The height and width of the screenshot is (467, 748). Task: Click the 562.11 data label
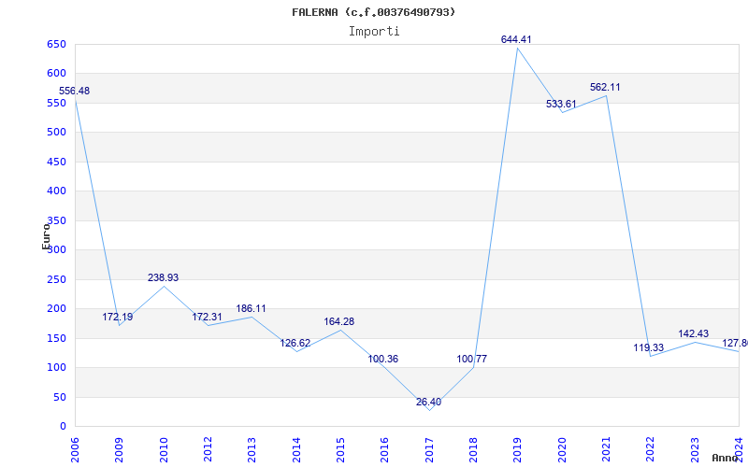pos(605,87)
